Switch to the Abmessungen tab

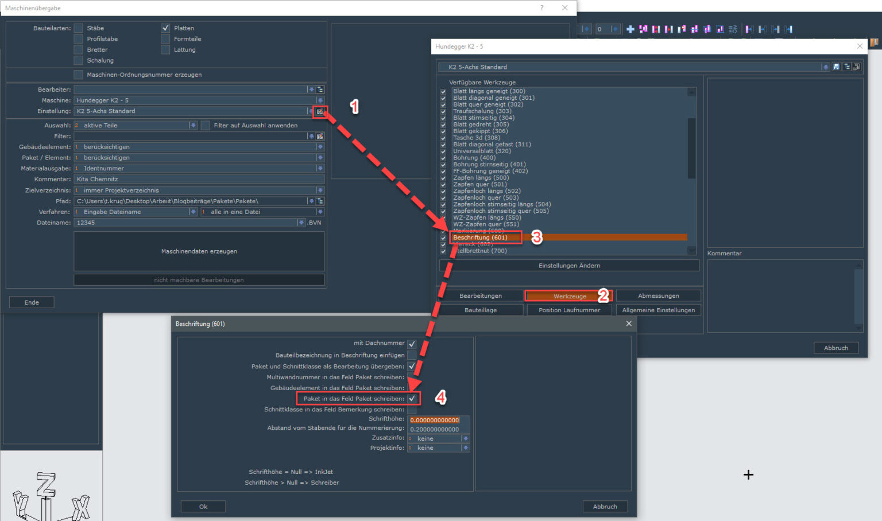658,296
